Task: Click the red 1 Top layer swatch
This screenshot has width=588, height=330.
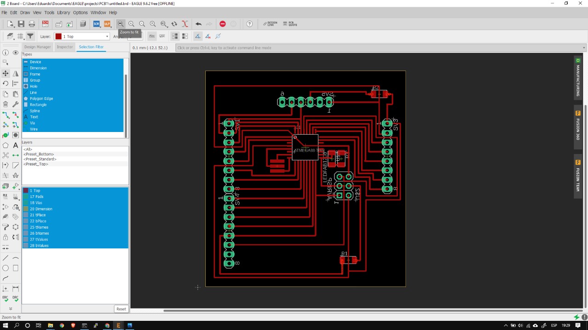Action: pos(26,191)
